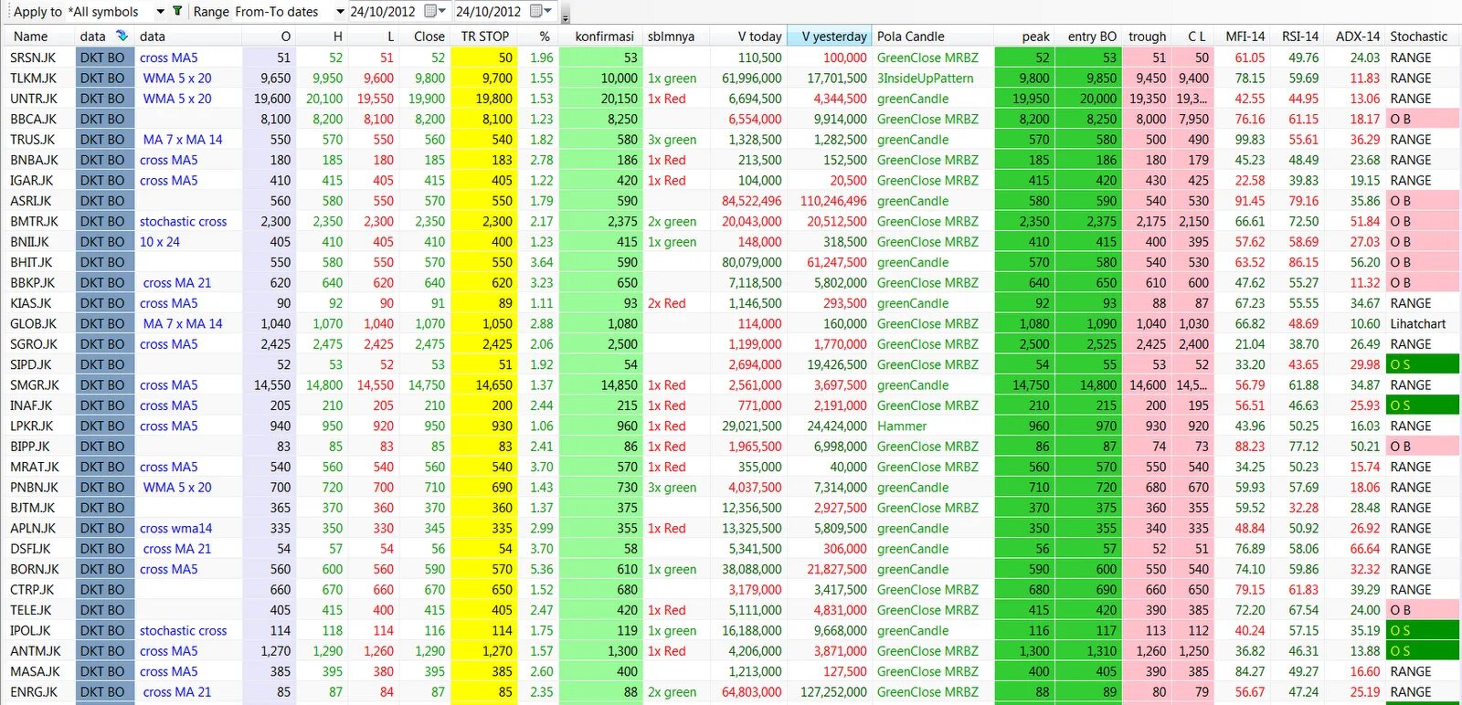Image resolution: width=1462 pixels, height=705 pixels.
Task: Open the filter settings funnel icon
Action: (x=177, y=12)
